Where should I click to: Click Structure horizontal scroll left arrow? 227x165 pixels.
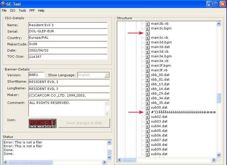coord(120,160)
